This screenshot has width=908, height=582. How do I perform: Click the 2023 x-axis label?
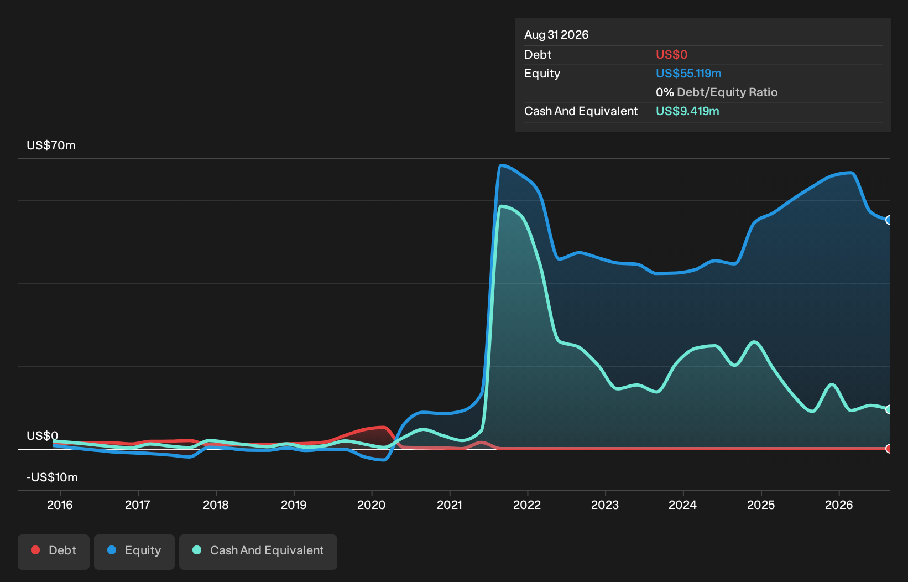[605, 505]
